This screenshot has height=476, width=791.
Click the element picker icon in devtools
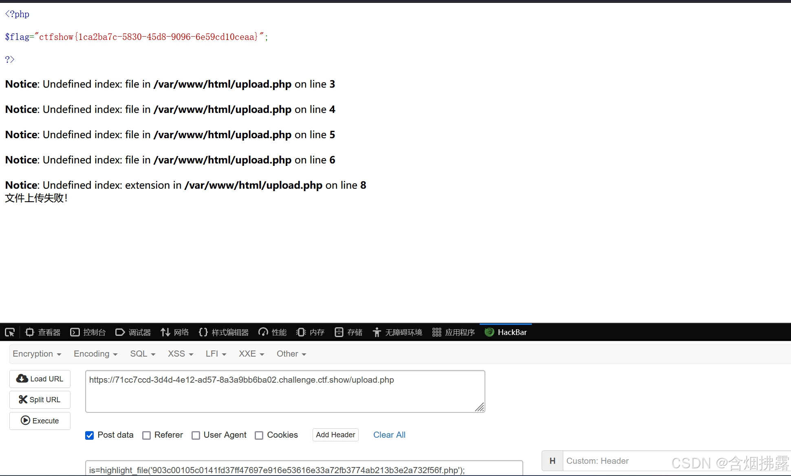coord(10,332)
